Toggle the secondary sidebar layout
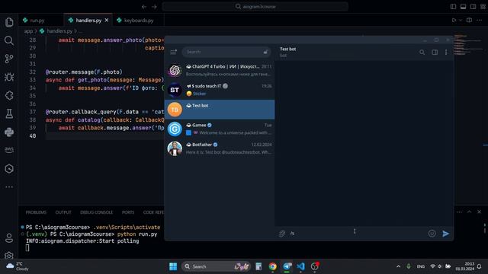This screenshot has width=488, height=274. pos(473,7)
